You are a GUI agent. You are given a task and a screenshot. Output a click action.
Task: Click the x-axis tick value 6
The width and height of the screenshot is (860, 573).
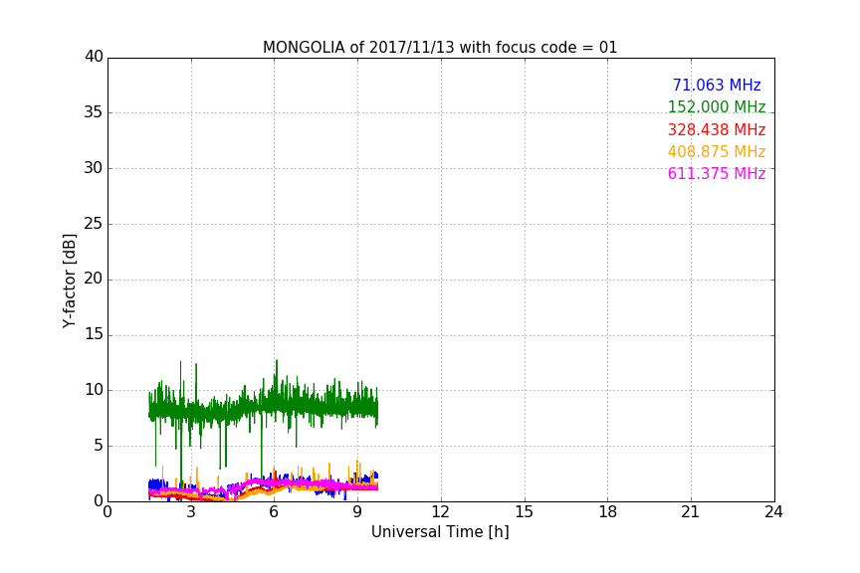[274, 512]
